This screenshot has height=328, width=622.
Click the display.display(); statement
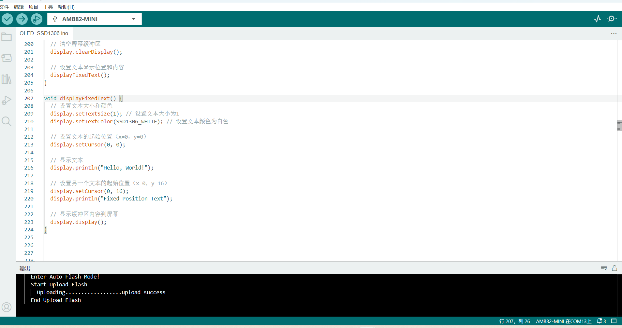click(x=78, y=222)
